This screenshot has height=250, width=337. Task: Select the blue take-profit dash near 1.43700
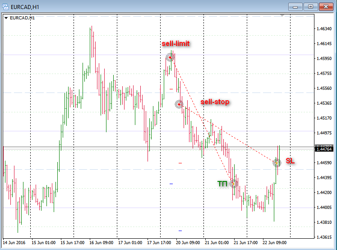coord(180,231)
